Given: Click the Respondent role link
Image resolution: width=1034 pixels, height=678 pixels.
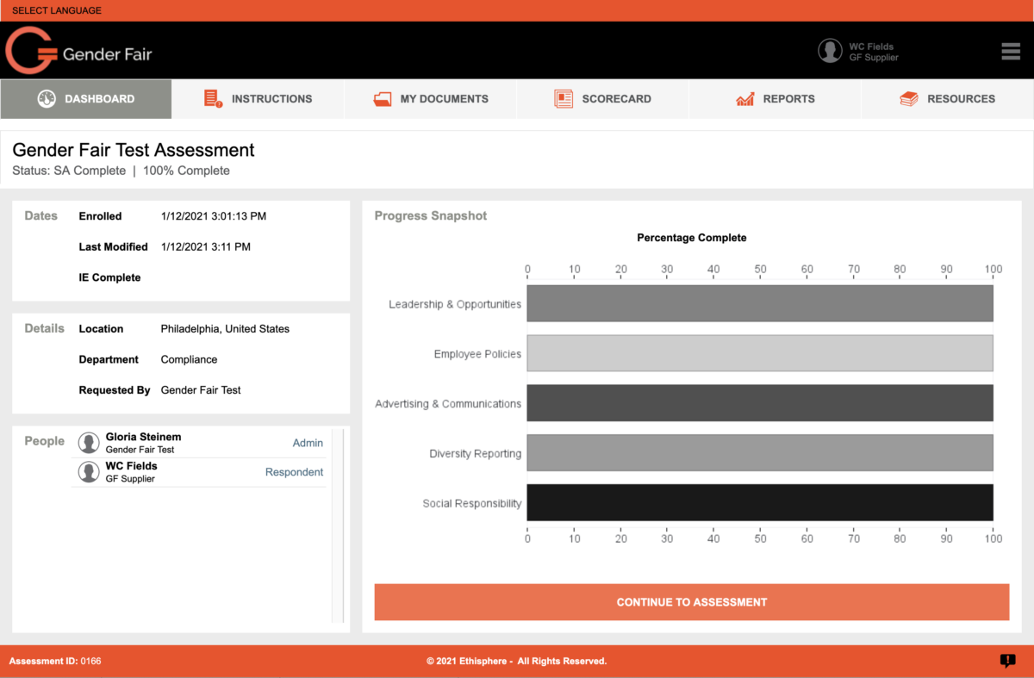Looking at the screenshot, I should [294, 472].
